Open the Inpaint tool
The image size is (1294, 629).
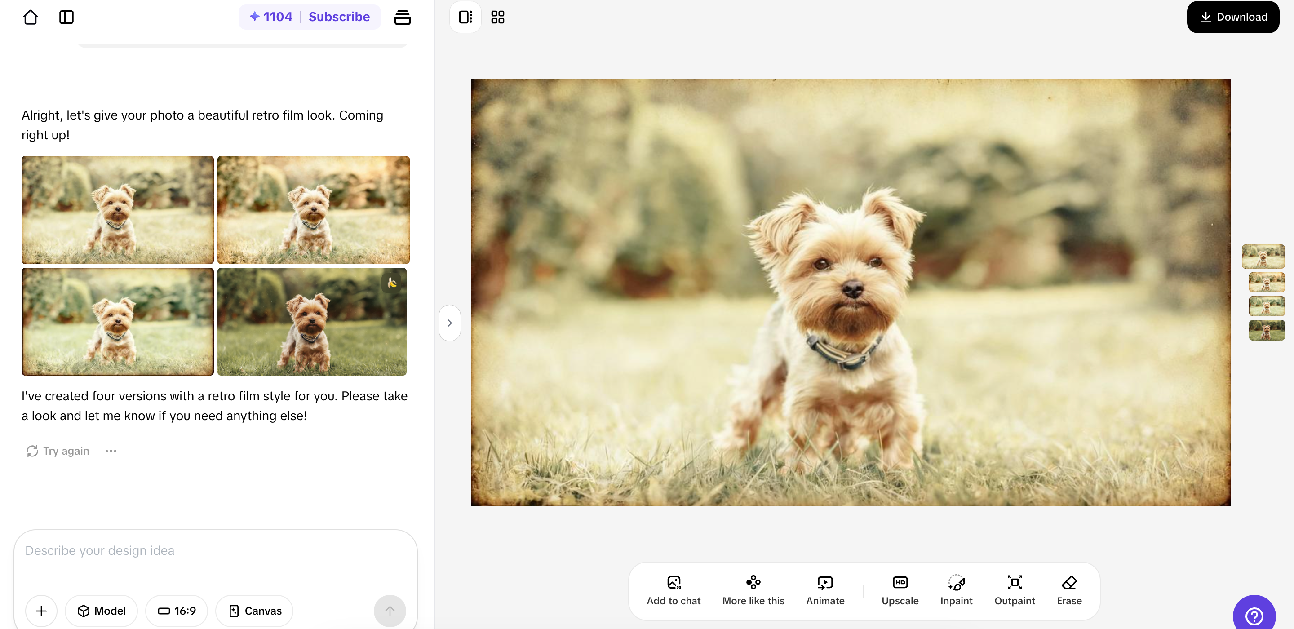point(956,590)
